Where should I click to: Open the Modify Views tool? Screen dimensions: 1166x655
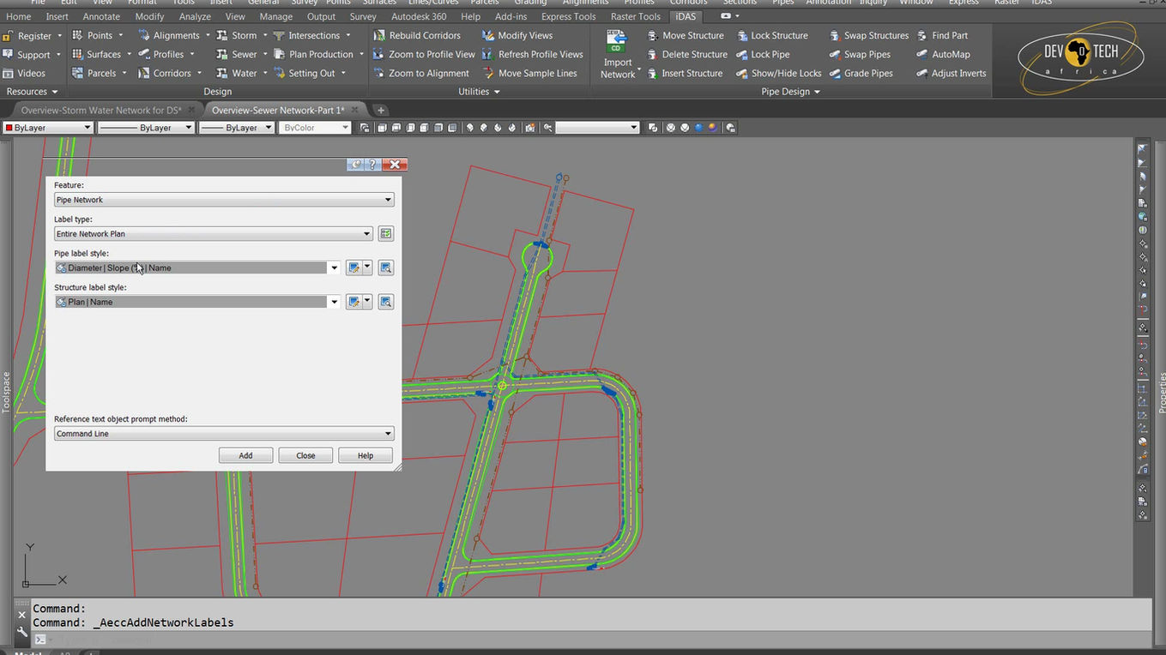pos(517,35)
